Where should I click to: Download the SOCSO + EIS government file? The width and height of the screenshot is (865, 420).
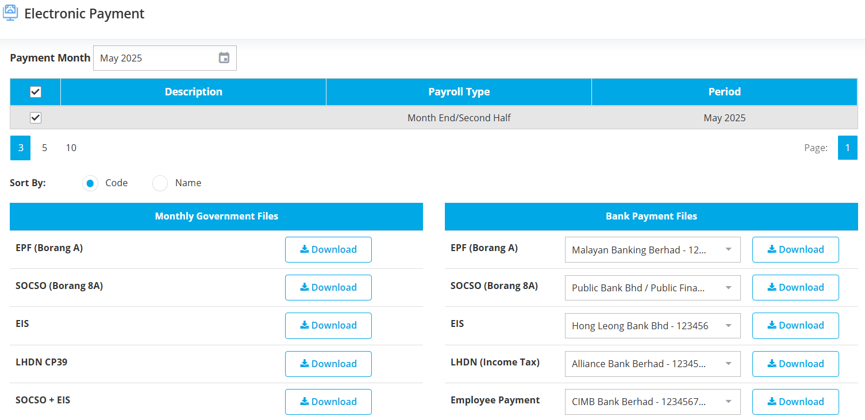(x=328, y=402)
